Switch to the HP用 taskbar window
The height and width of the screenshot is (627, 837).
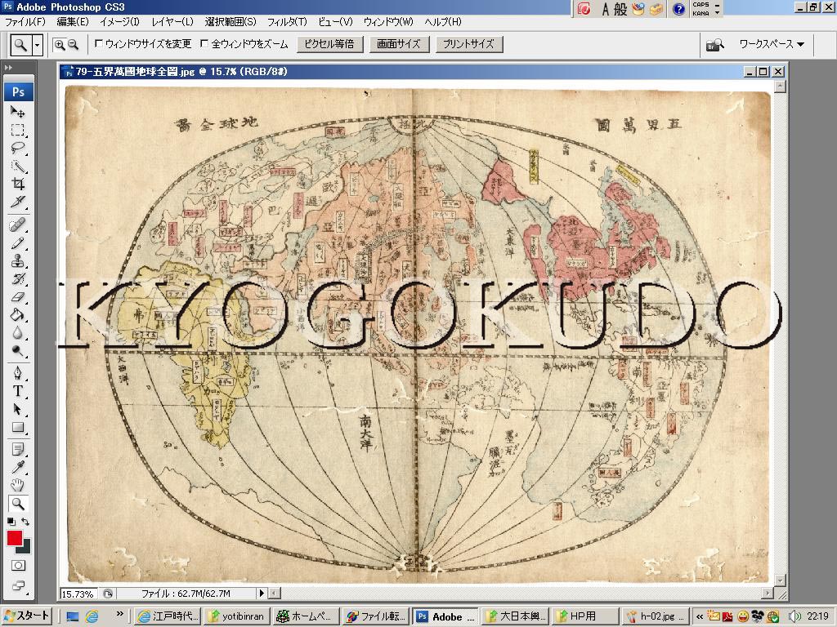coord(585,616)
